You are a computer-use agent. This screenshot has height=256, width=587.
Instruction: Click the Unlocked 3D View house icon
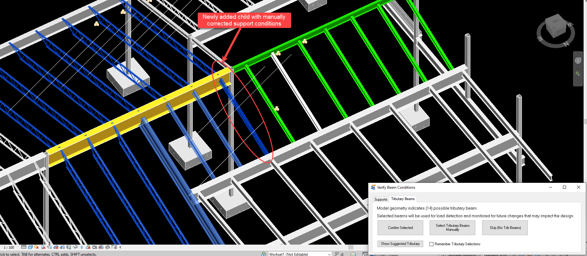[68, 247]
